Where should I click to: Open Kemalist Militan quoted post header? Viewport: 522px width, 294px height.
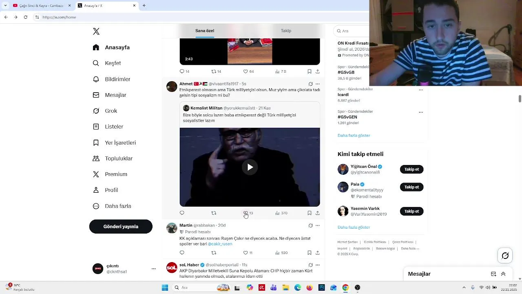coord(227,108)
